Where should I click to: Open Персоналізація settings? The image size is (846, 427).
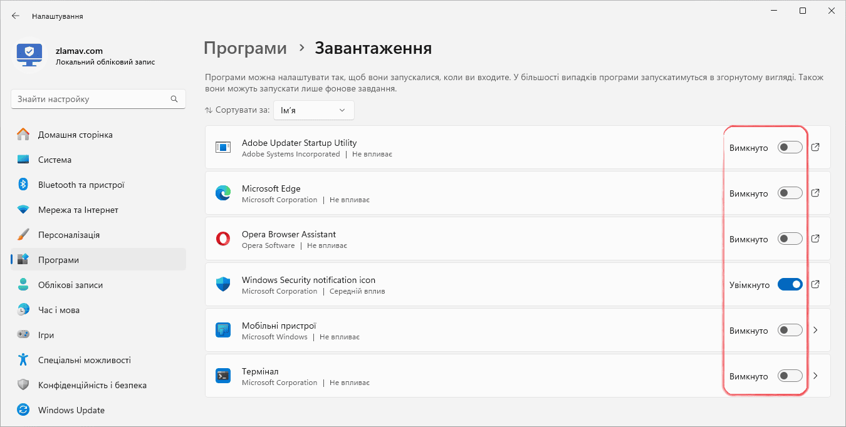click(98, 235)
